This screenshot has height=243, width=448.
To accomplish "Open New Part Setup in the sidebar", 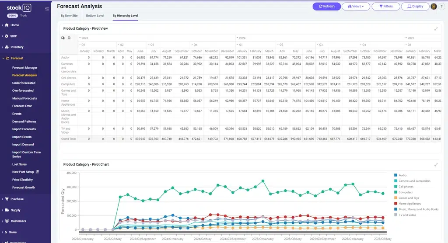I will [23, 172].
